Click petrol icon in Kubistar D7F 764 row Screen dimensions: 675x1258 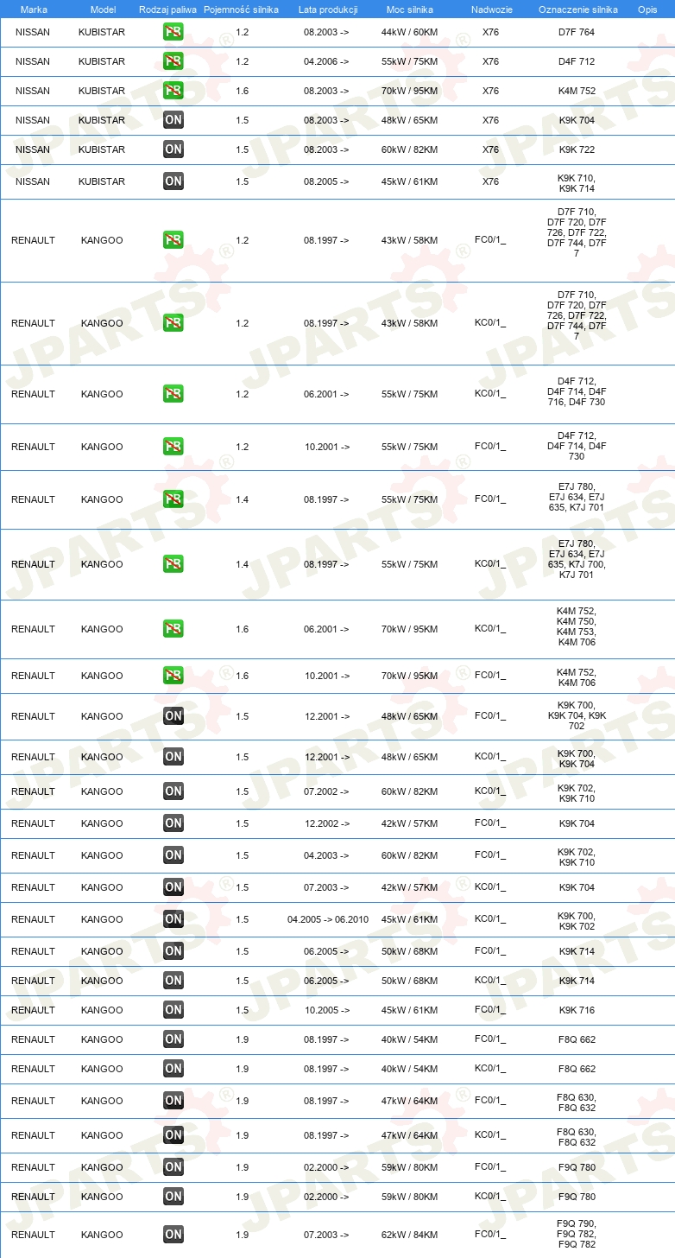pos(173,32)
